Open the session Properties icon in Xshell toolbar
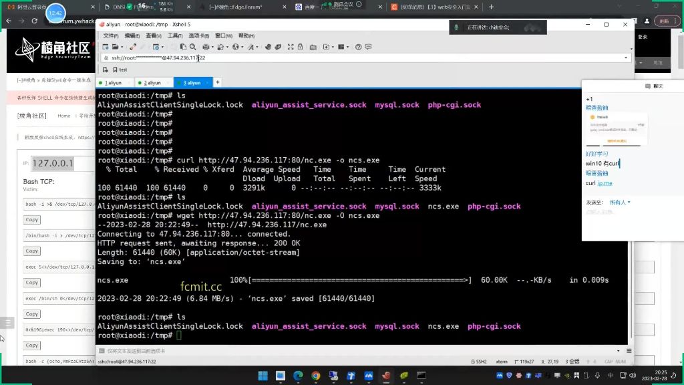The image size is (684, 385). point(156,47)
